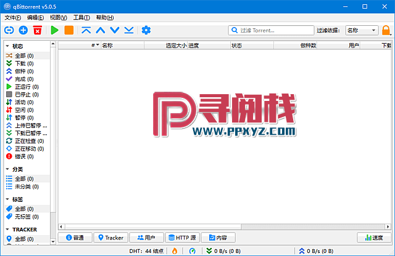Select the 已停止 (0) filter
Screen dimensions: 395x256
click(27, 95)
